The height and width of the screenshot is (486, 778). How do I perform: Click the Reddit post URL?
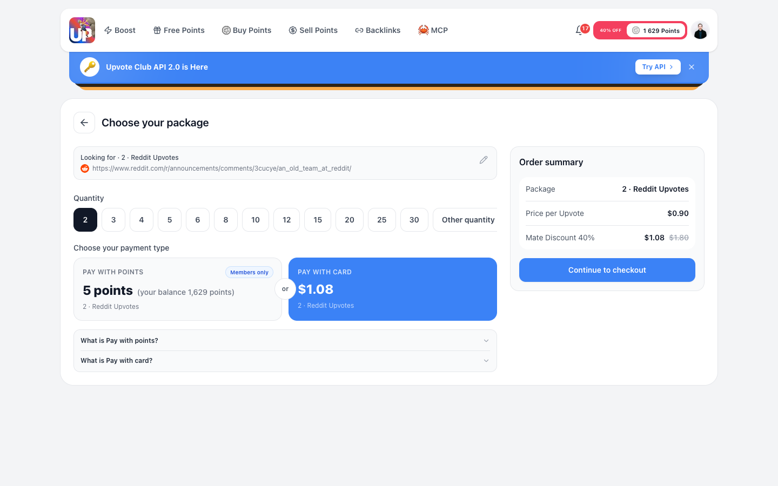pos(222,168)
